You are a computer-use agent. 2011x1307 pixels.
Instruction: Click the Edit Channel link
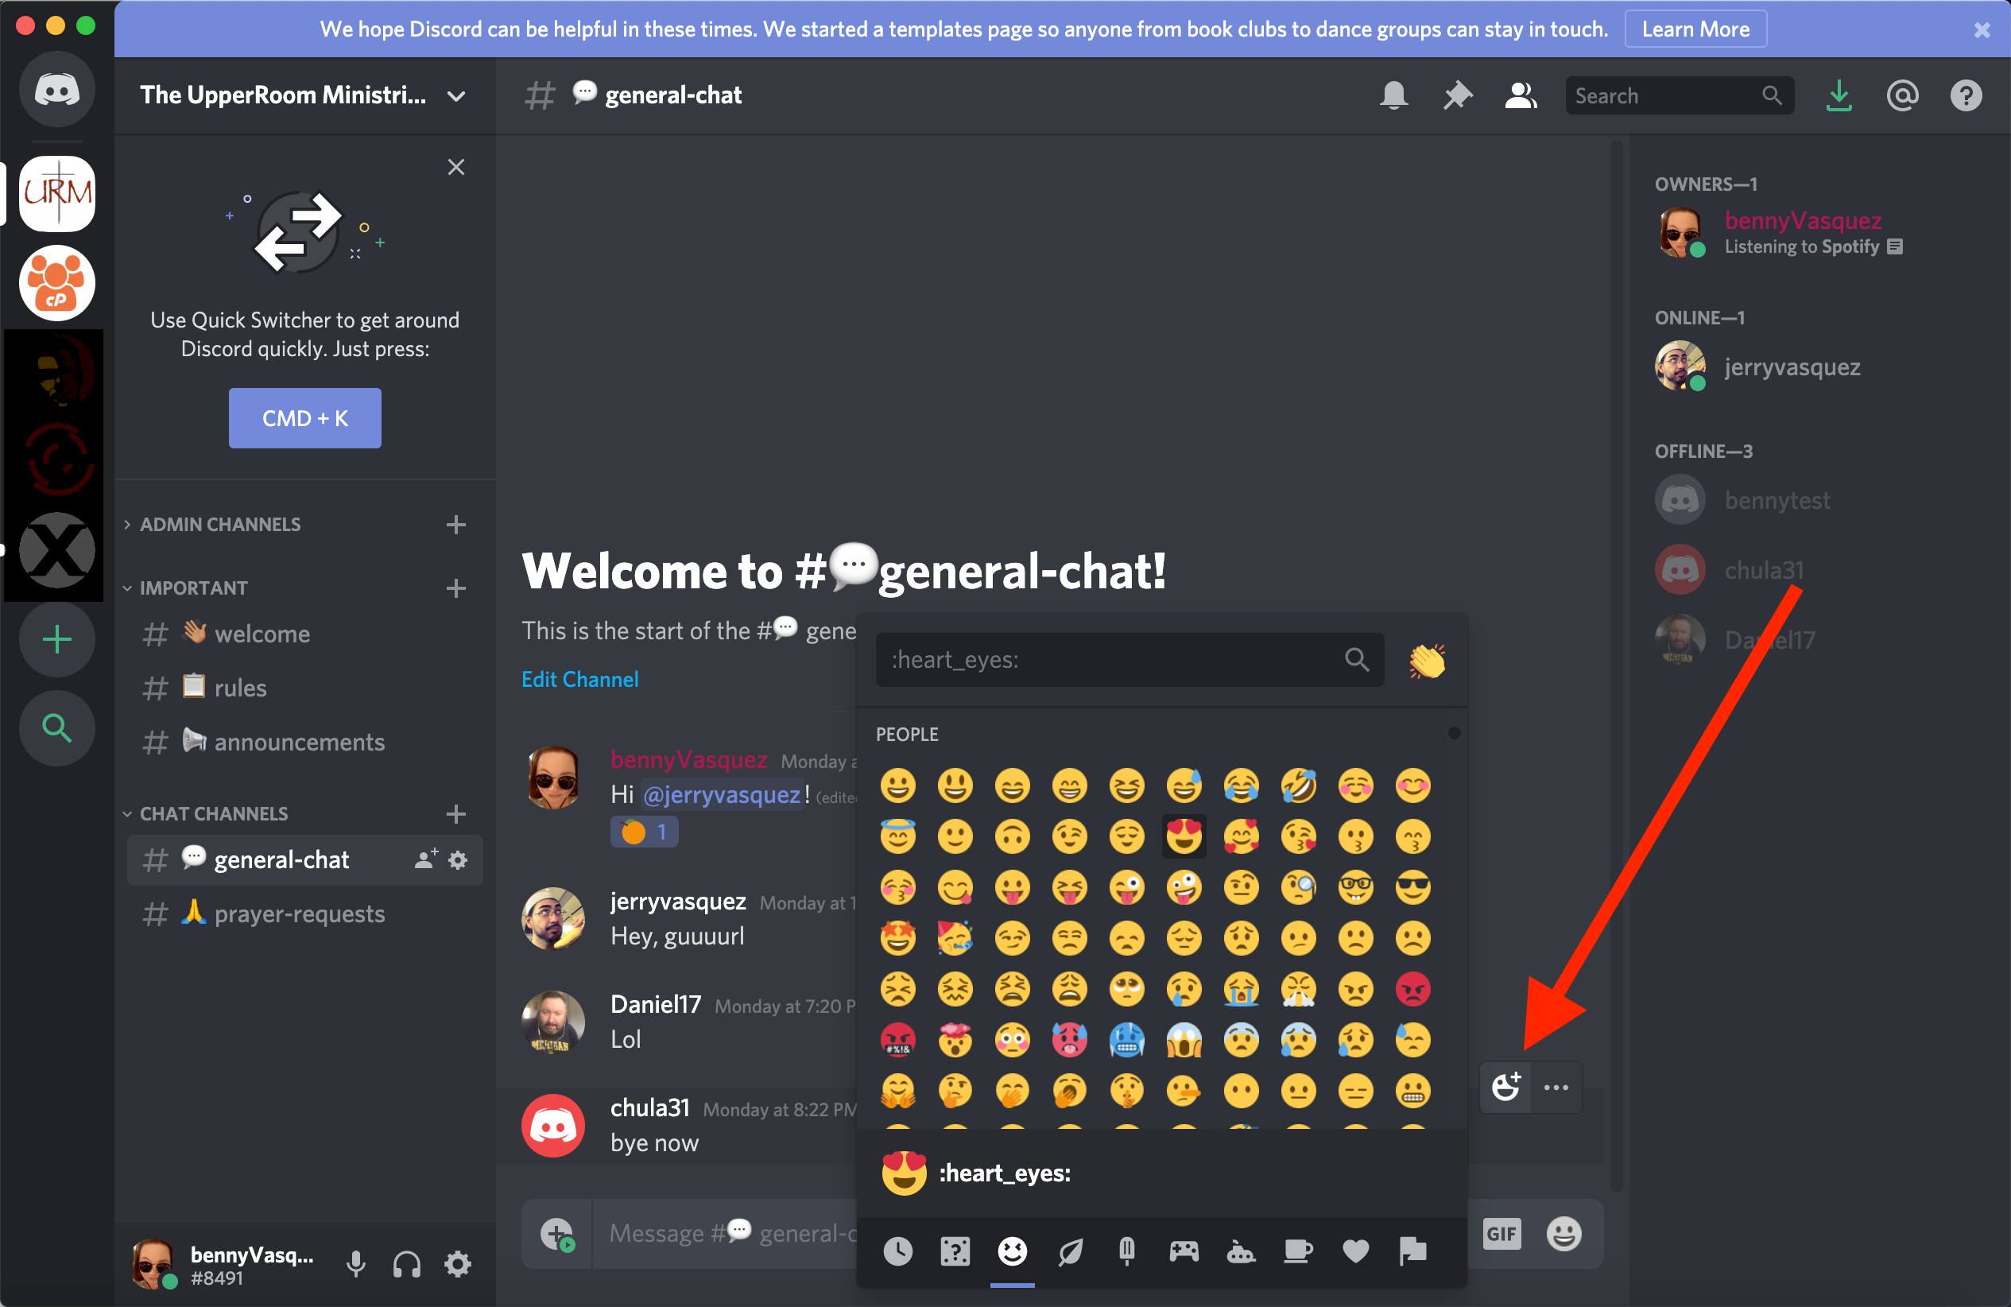(x=580, y=677)
